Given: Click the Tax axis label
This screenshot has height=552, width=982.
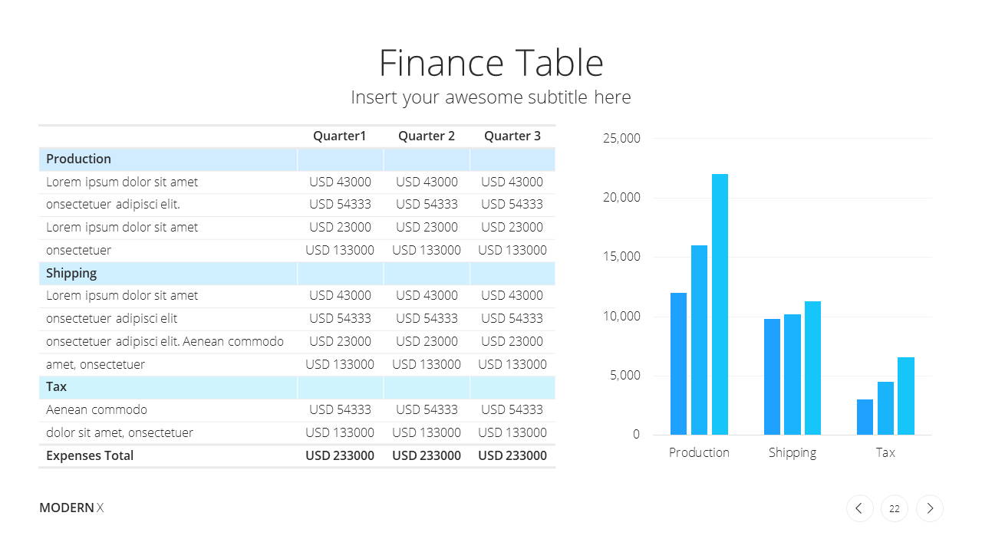Looking at the screenshot, I should click(x=885, y=452).
